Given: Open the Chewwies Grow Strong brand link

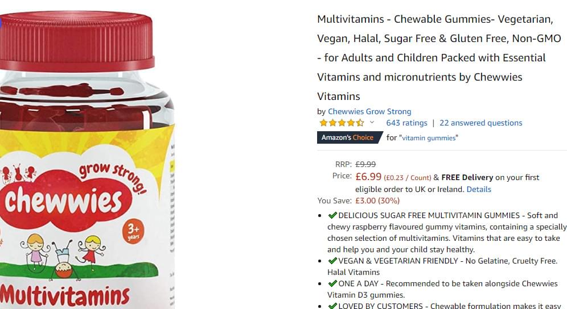Looking at the screenshot, I should (x=369, y=111).
